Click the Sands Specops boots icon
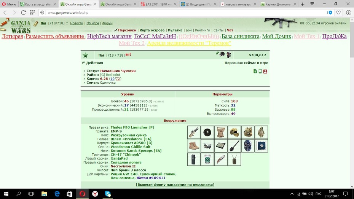The height and width of the screenshot is (199, 354). click(194, 146)
